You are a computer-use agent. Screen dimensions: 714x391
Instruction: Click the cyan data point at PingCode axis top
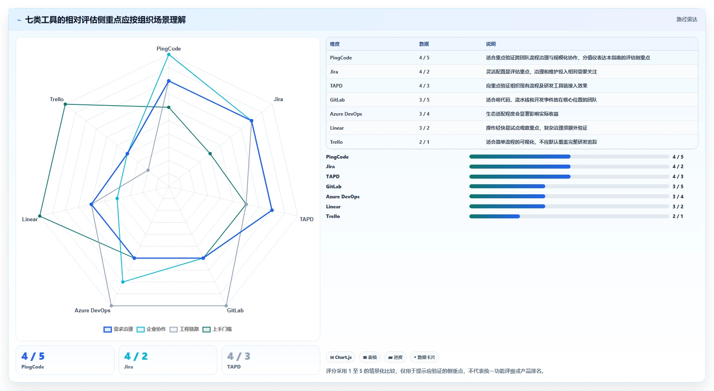point(169,55)
